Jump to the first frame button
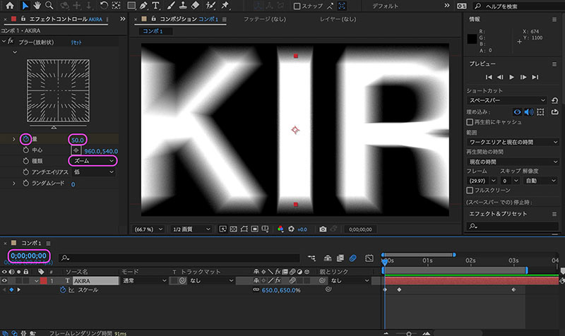The width and height of the screenshot is (565, 336). click(489, 77)
